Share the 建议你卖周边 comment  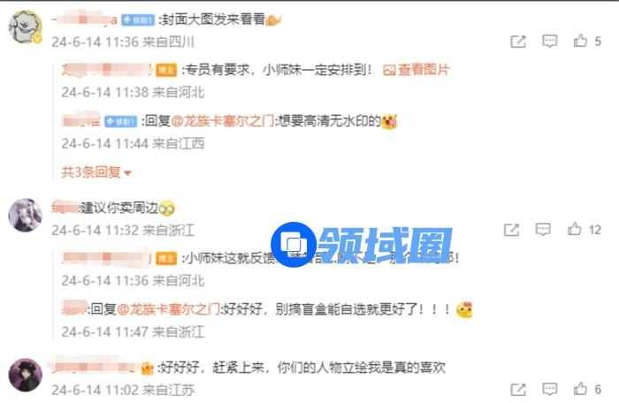(x=512, y=230)
